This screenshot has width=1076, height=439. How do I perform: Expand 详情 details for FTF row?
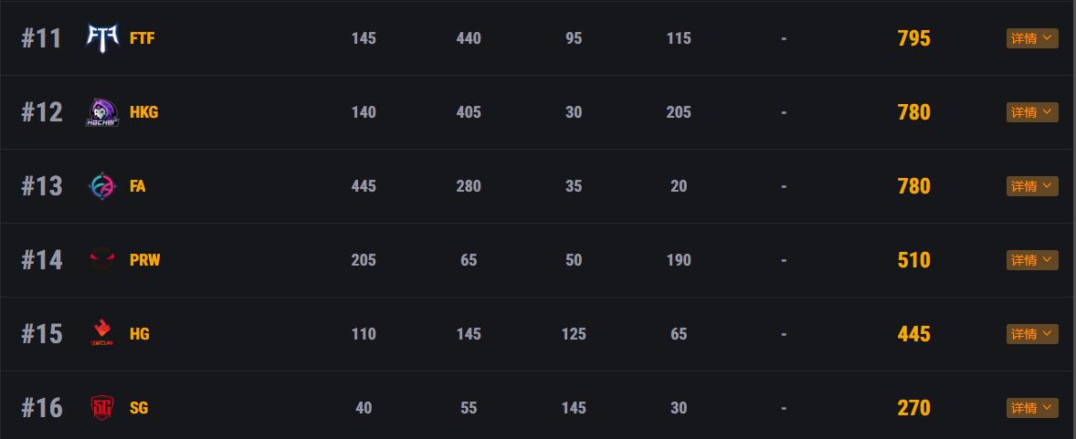(x=1032, y=38)
